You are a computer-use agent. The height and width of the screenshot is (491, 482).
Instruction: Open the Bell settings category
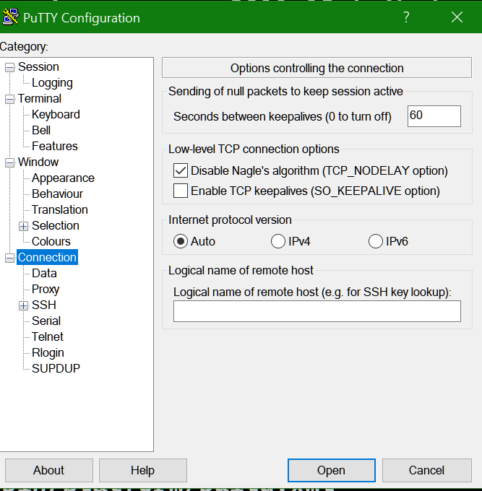click(x=41, y=130)
